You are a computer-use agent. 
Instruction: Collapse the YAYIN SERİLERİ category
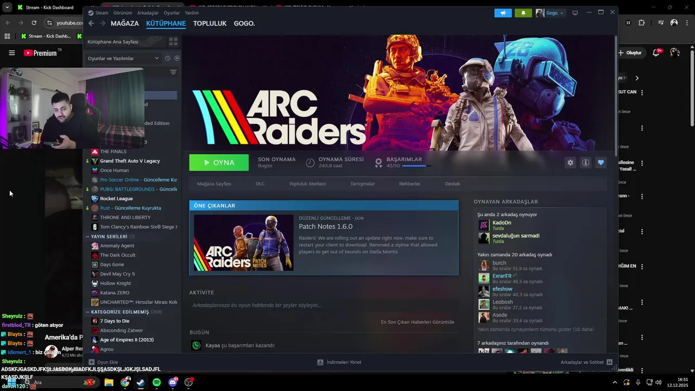pos(87,237)
